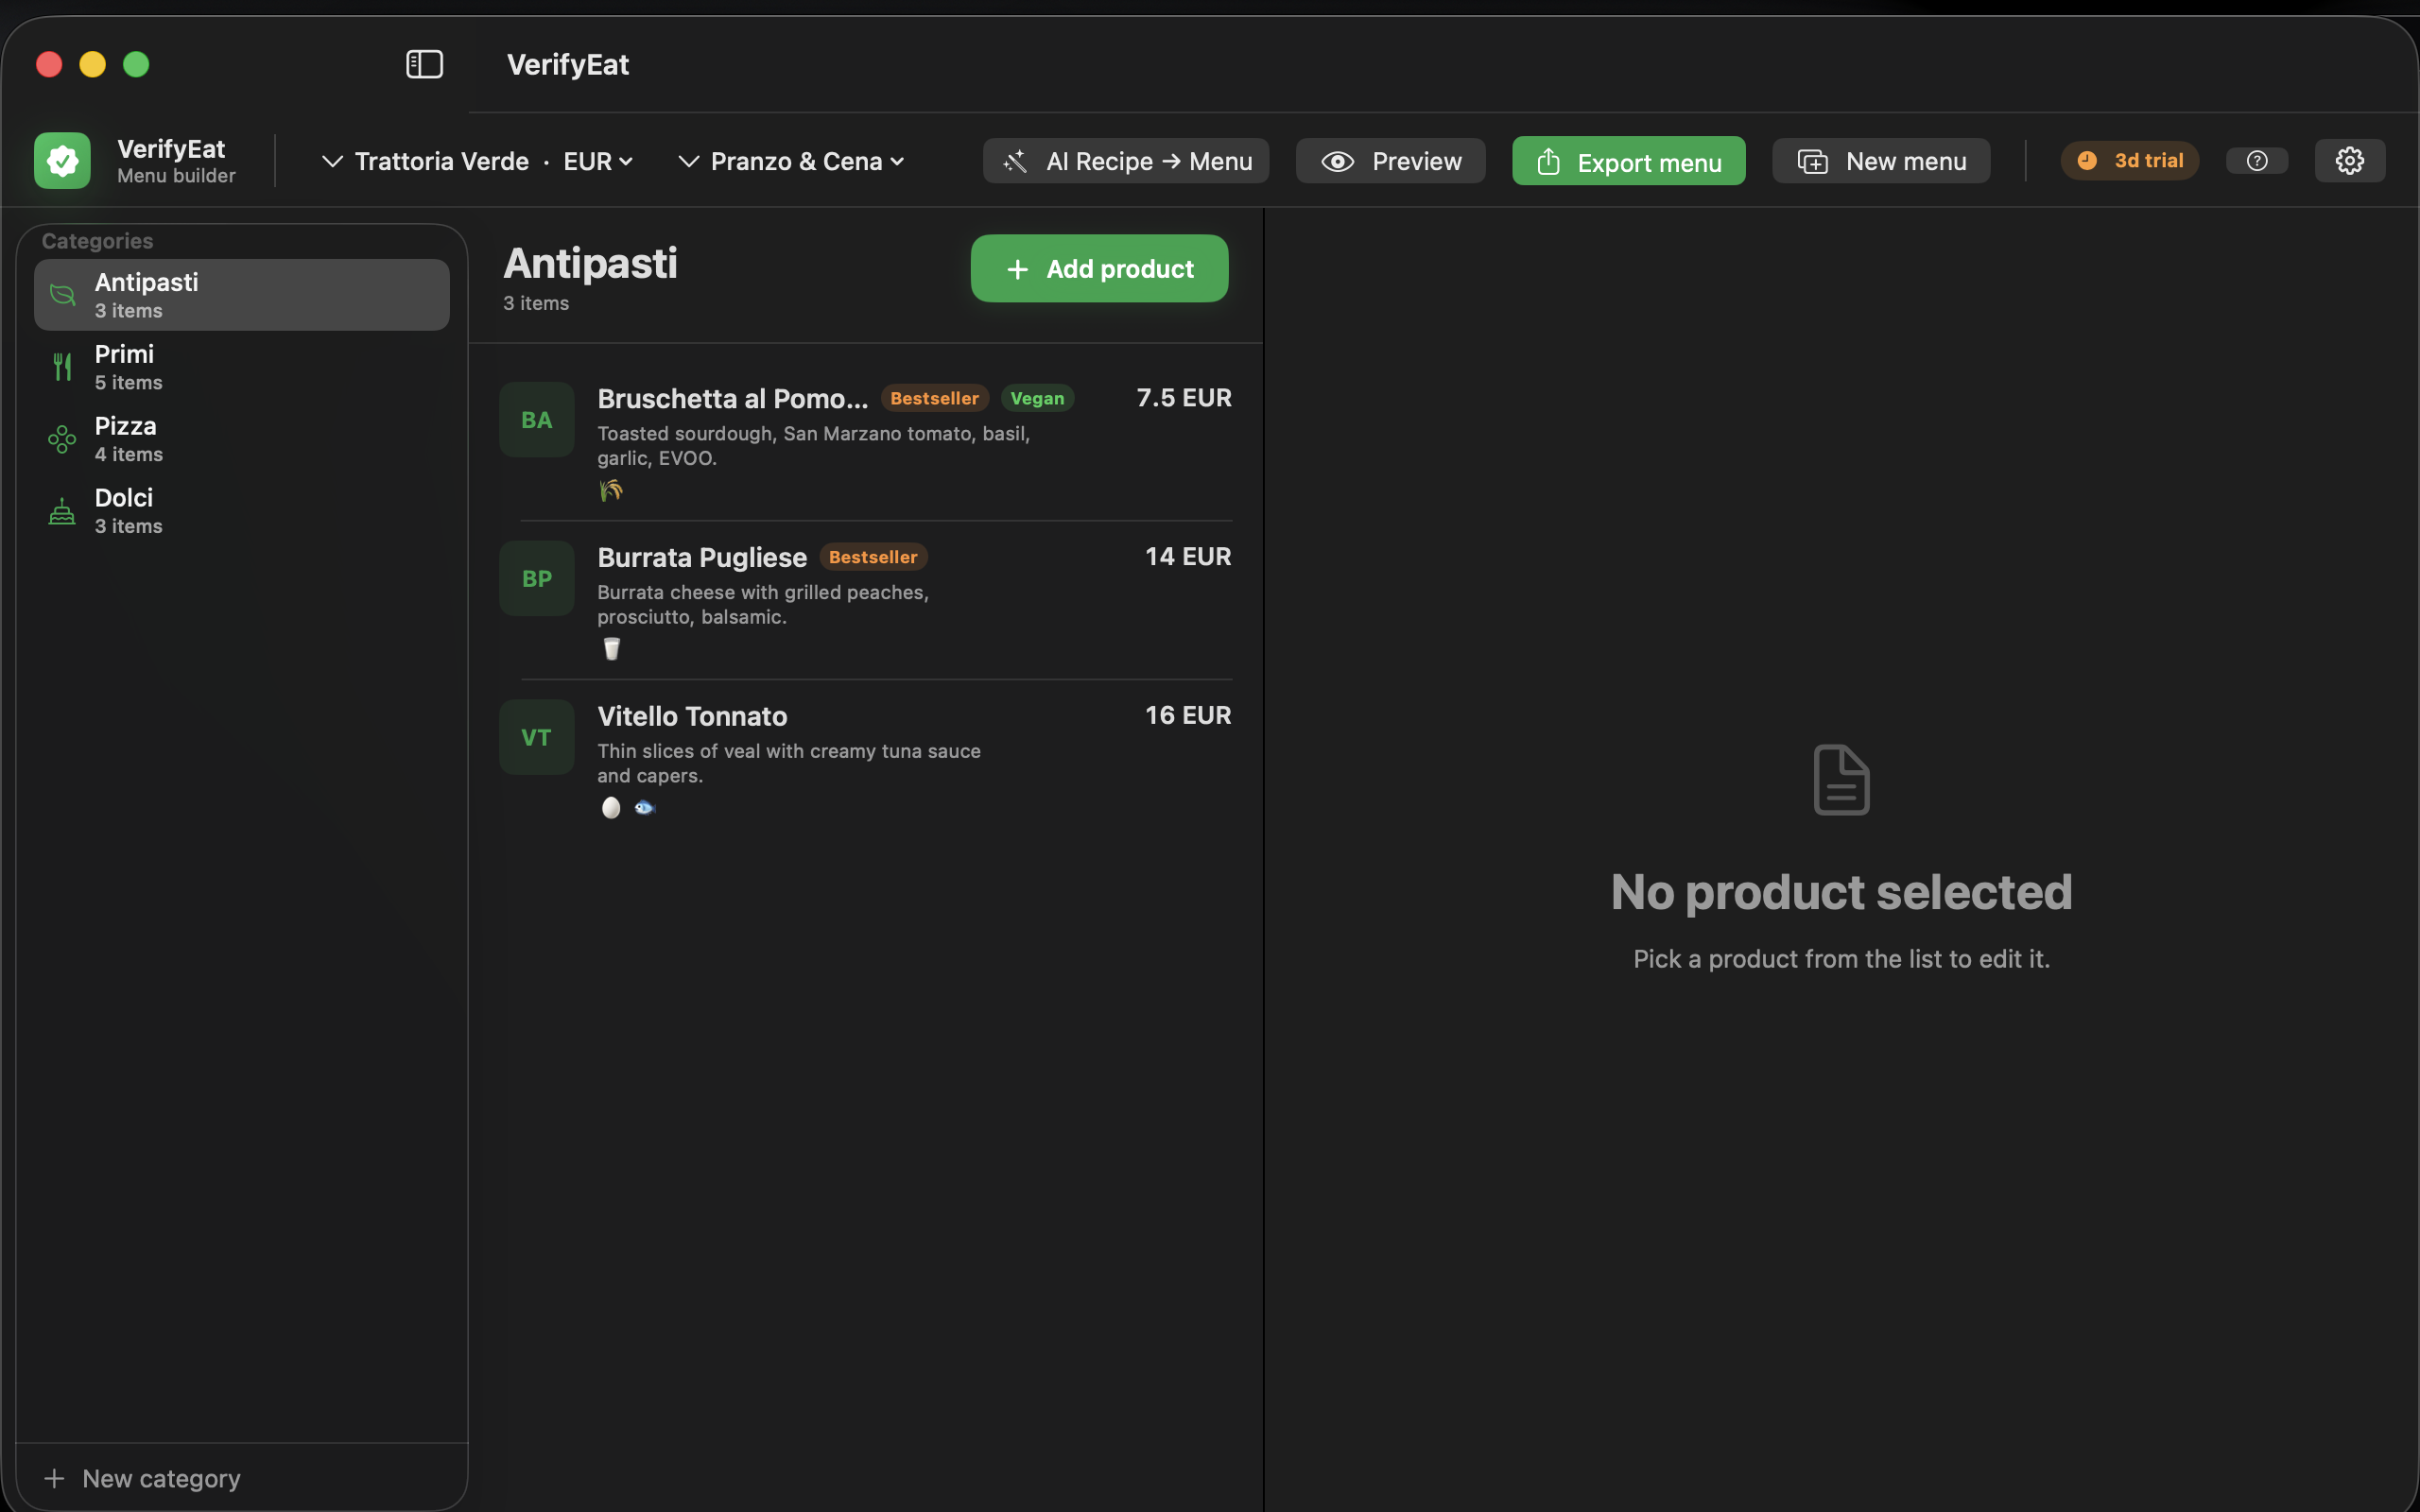Select the Antipasti category
This screenshot has width=2420, height=1512.
[242, 295]
